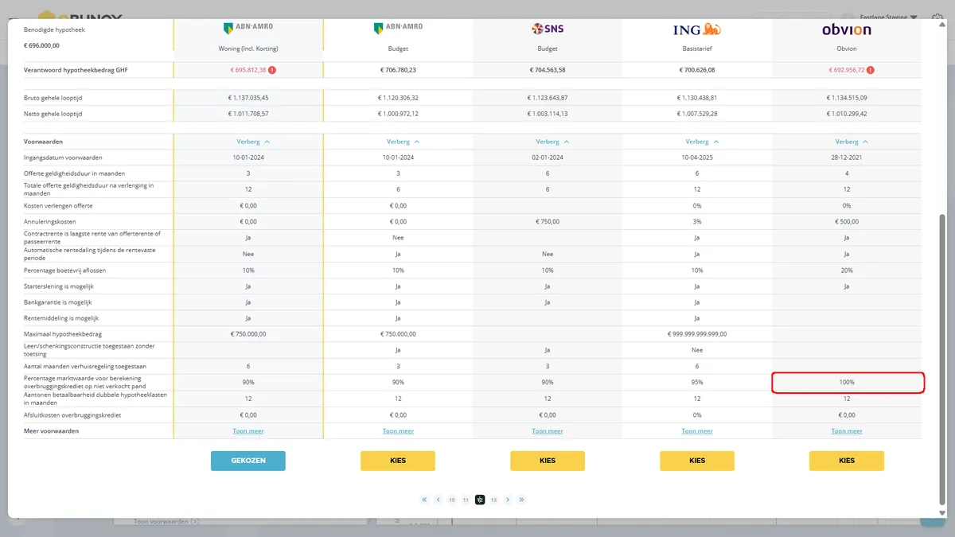Click KIES button for ING Basistarief

(697, 461)
